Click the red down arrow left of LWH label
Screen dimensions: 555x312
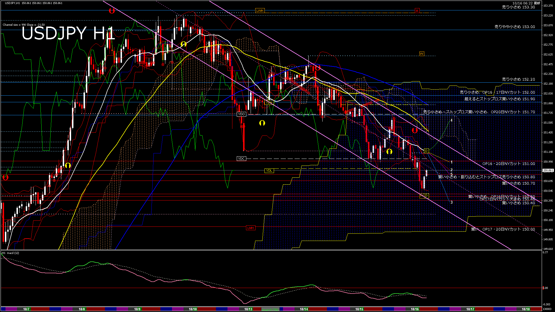click(x=112, y=11)
